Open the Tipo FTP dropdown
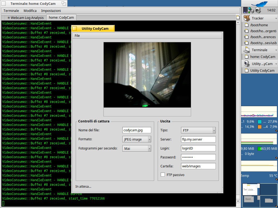Viewport: 278px width, 208px height. [x=198, y=130]
